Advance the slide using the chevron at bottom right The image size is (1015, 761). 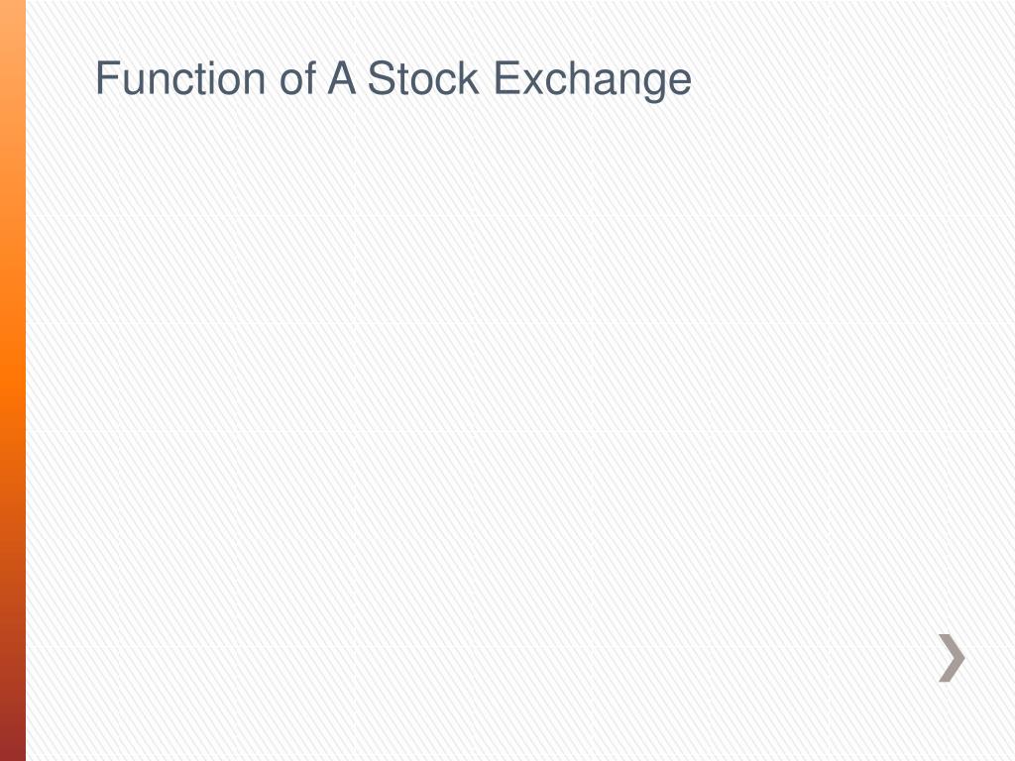[952, 658]
